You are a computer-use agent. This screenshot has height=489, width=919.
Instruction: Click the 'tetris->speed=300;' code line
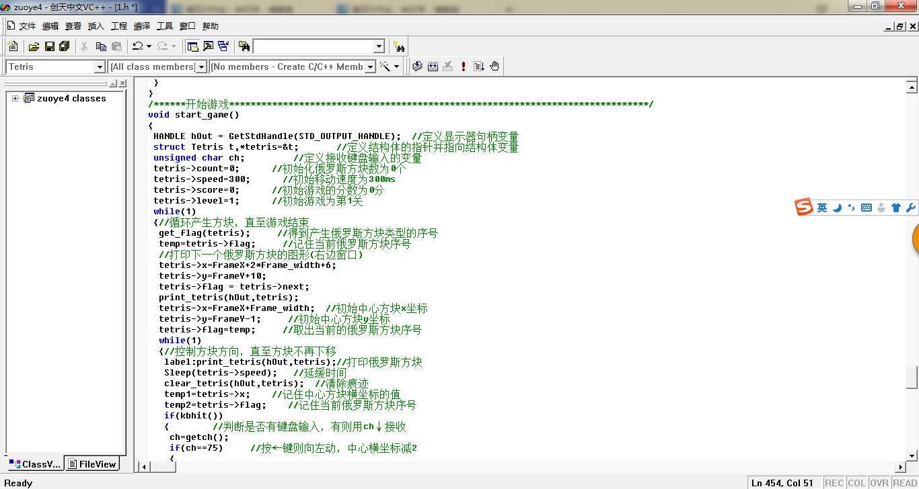[x=202, y=179]
